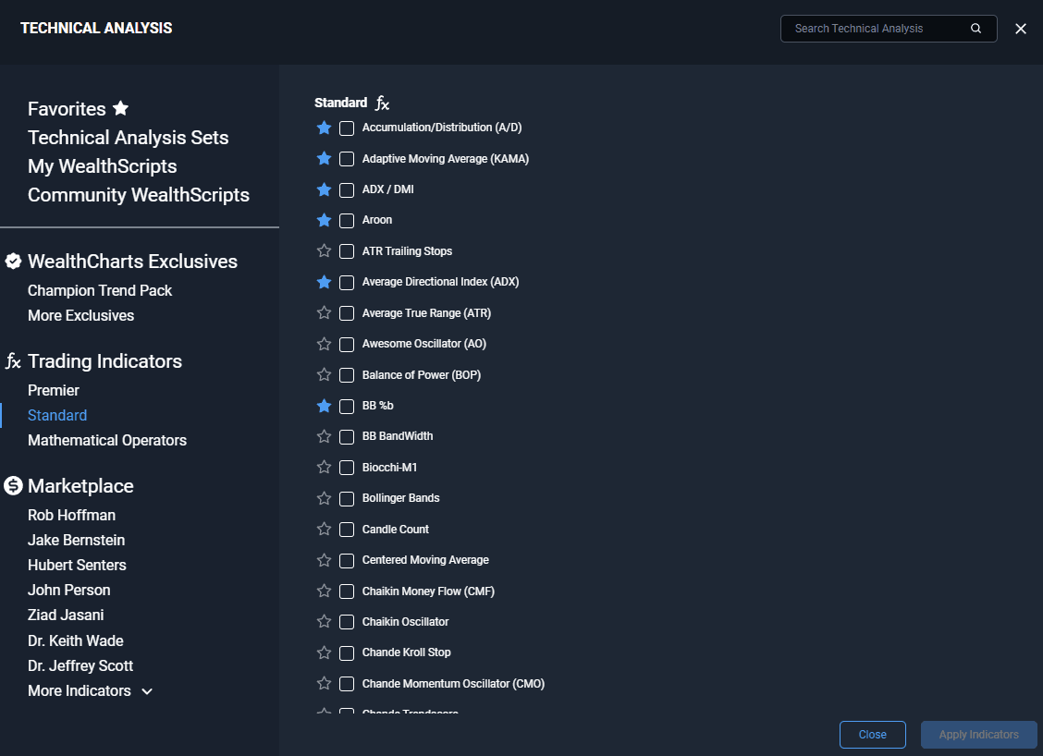
Task: Open Dr. Jeffrey Scott indicators
Action: click(80, 665)
